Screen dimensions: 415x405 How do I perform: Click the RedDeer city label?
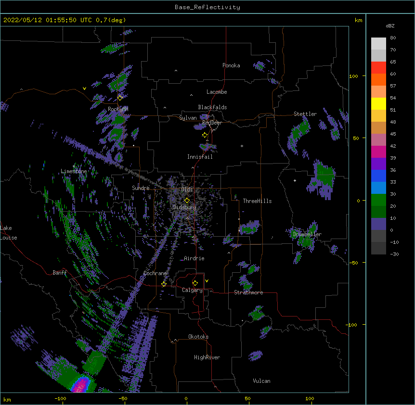212,123
